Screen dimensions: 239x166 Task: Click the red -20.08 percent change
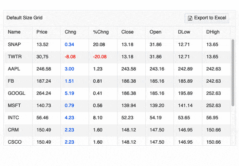[100, 57]
